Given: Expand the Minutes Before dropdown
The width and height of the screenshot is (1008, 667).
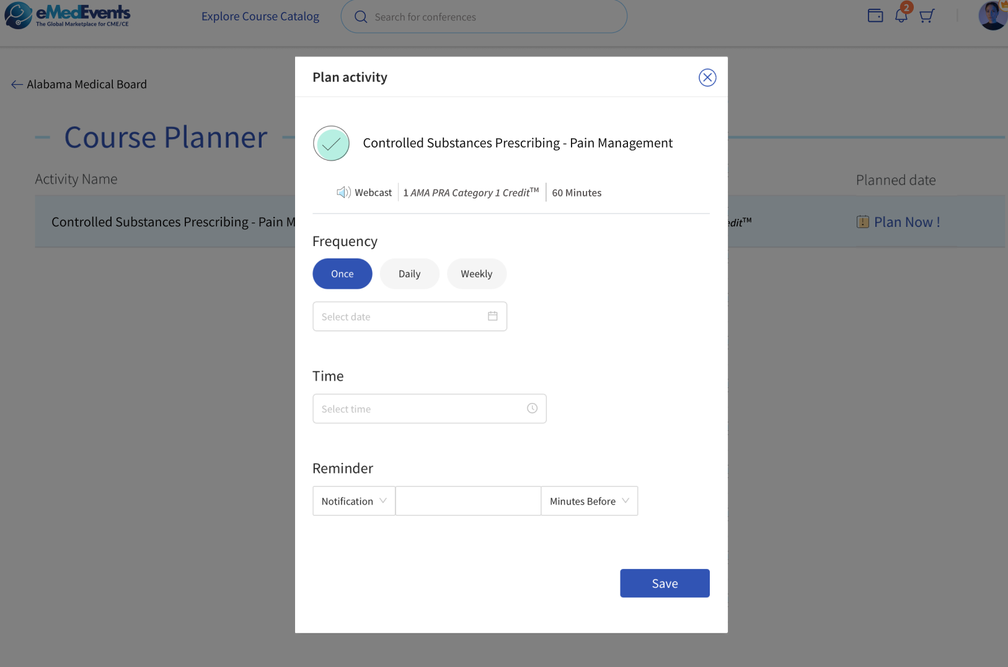Looking at the screenshot, I should point(590,501).
